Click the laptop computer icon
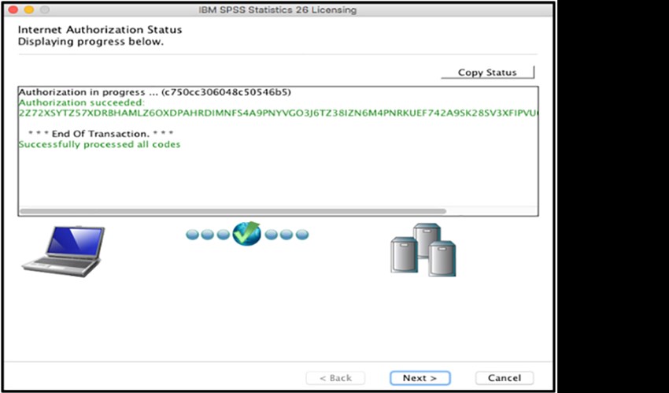Viewport: 669px width, 393px height. (63, 251)
